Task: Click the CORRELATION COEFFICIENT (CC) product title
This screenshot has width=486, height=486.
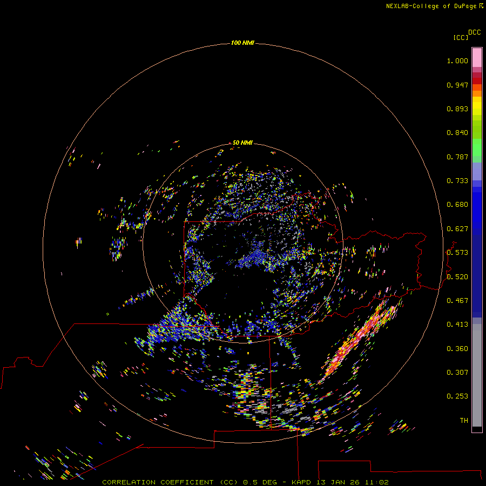Action: [170, 482]
